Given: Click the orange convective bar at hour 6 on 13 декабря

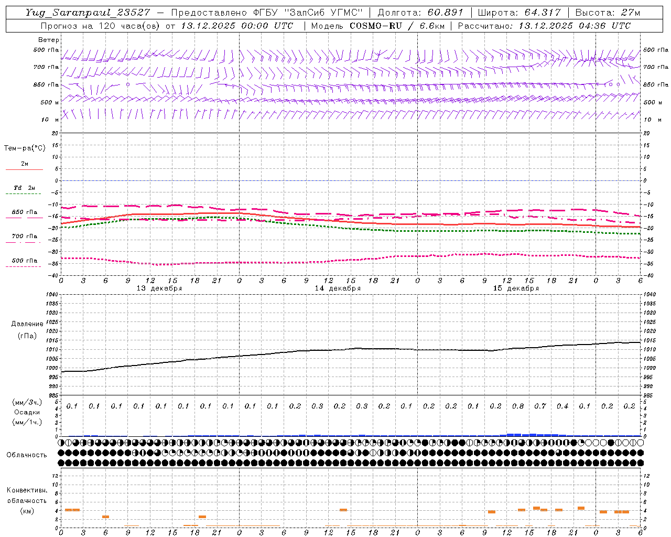Looking at the screenshot, I should point(105,517).
